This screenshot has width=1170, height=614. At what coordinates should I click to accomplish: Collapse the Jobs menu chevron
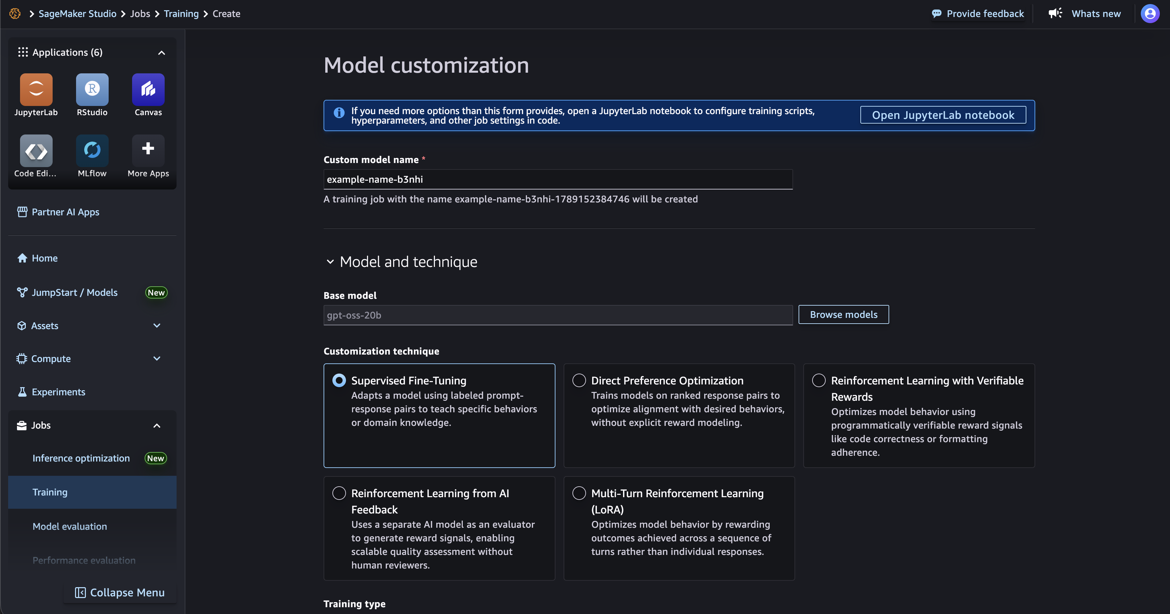coord(157,426)
